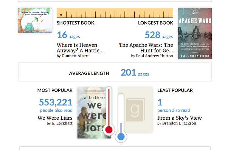Click the yellow ruler graphic
The width and height of the screenshot is (242, 150).
(x=115, y=13)
